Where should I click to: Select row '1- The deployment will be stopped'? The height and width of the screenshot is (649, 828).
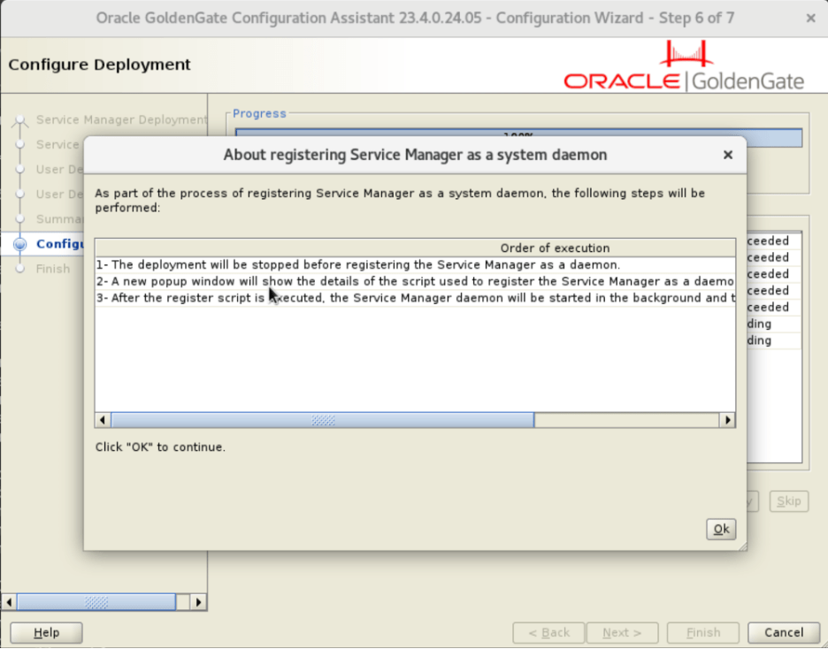pos(415,265)
